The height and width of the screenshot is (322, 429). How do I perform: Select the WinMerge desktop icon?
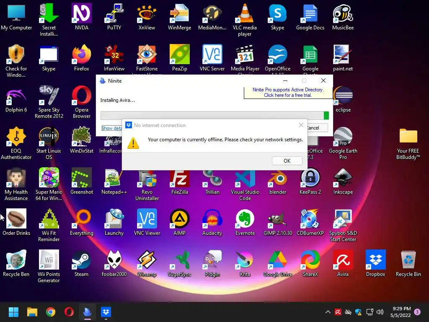coord(179,17)
